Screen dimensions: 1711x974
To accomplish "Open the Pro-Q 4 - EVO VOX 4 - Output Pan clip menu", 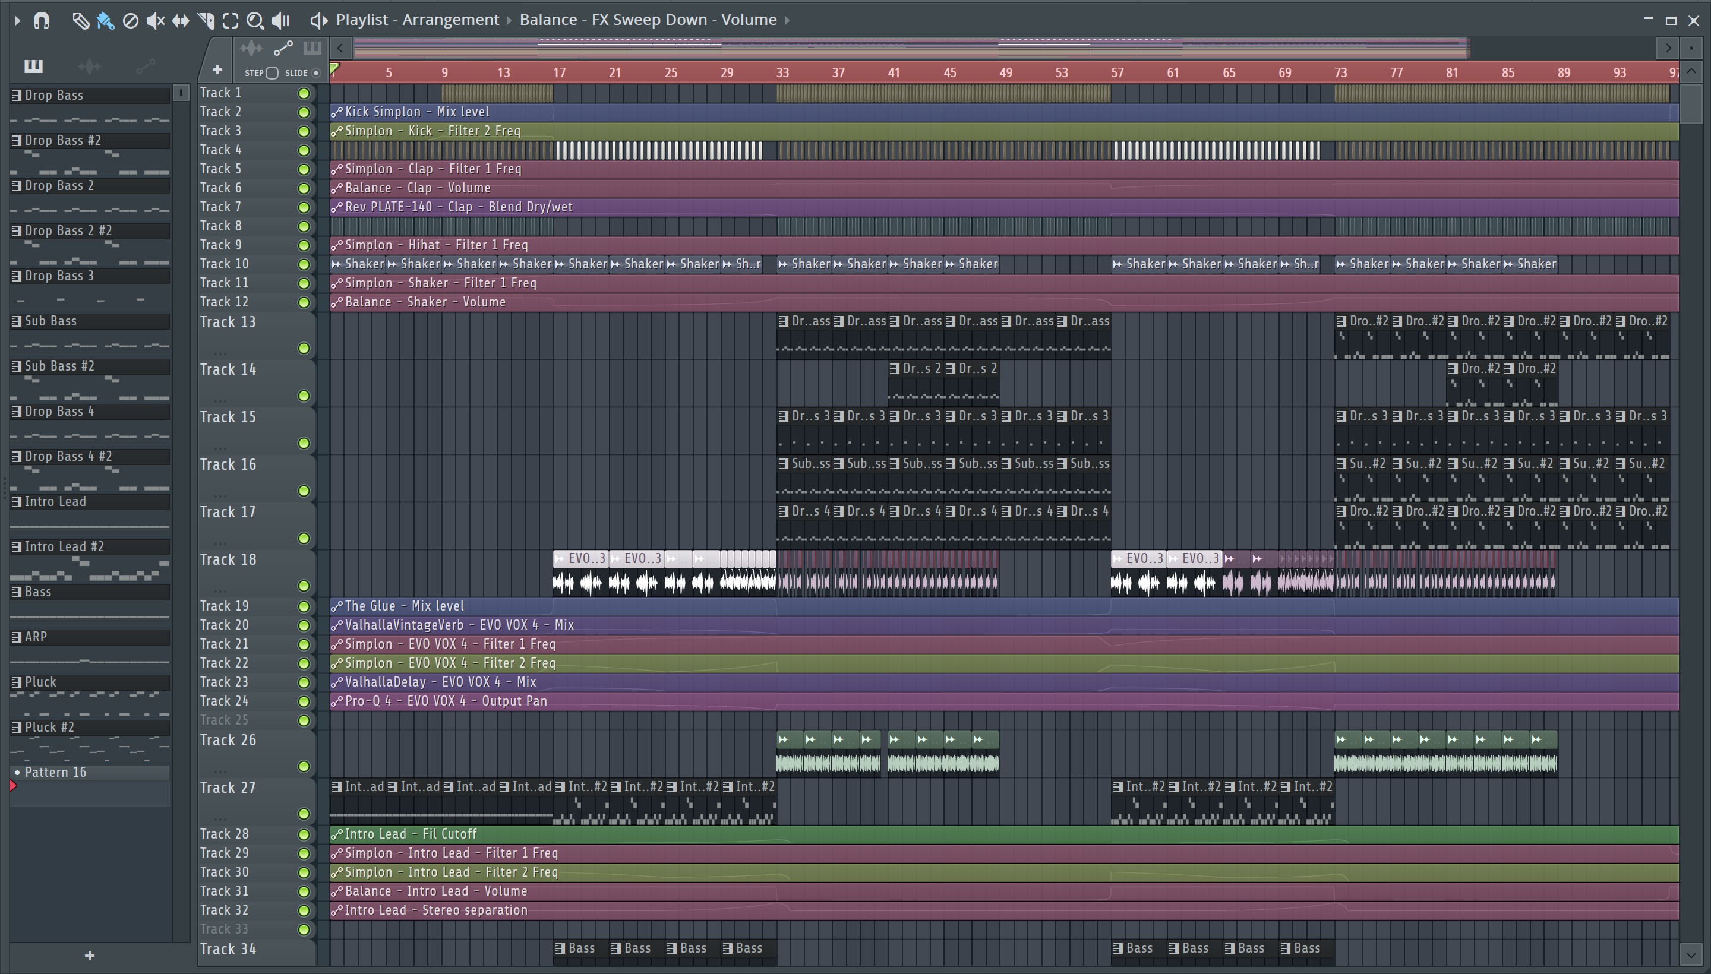I will coord(337,702).
